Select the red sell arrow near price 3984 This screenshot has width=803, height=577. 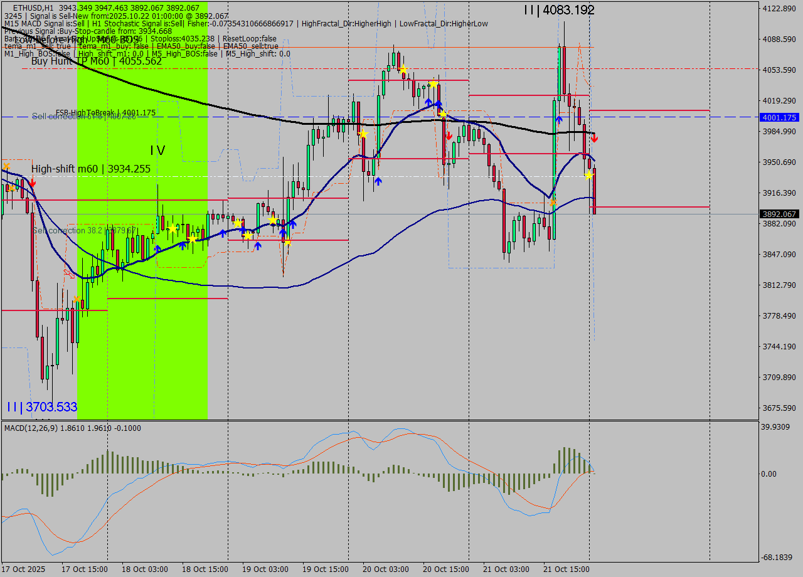[449, 137]
